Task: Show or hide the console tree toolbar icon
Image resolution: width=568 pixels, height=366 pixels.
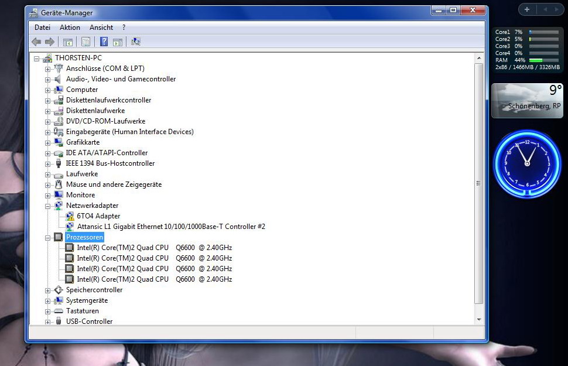Action: [68, 42]
